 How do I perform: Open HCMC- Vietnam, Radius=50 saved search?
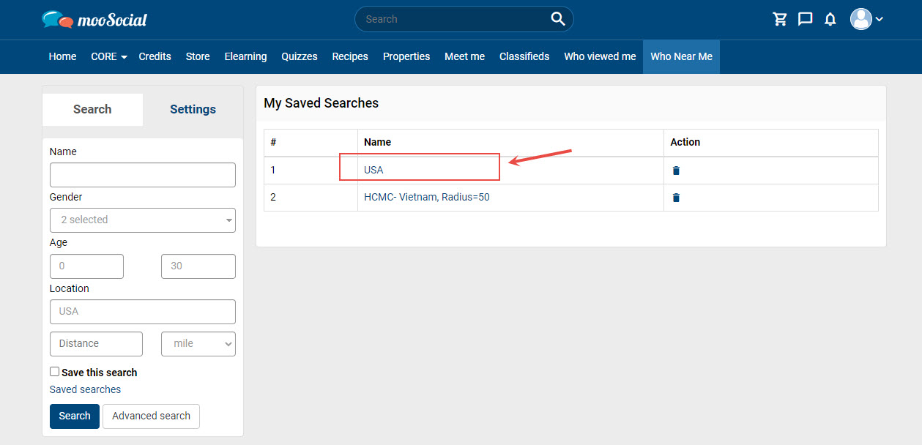click(427, 197)
